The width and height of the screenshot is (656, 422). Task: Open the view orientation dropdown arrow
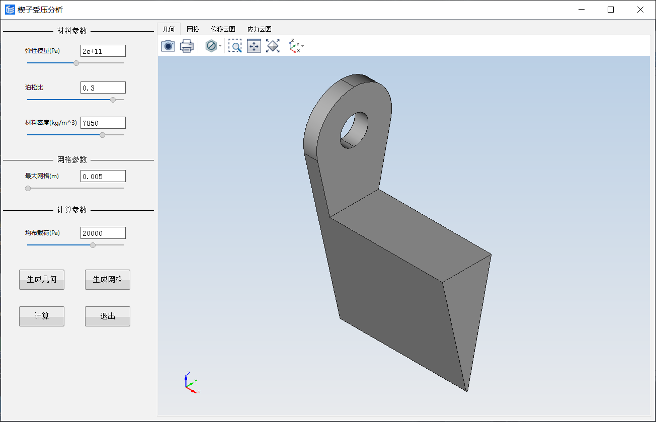pos(303,46)
